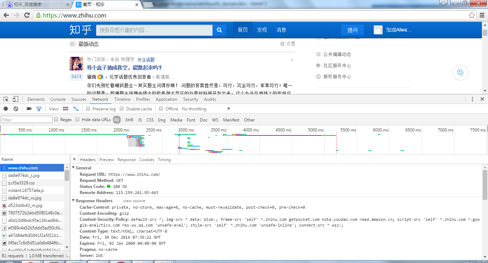Select da8e974dc_s.jpg in request list
Screen dimensions: 488x263
click(x=32, y=175)
